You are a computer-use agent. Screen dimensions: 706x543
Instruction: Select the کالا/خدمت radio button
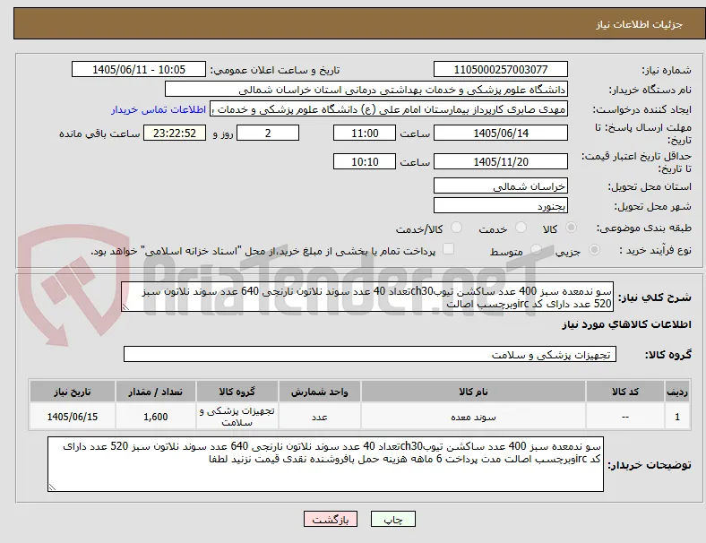pyautogui.click(x=457, y=228)
